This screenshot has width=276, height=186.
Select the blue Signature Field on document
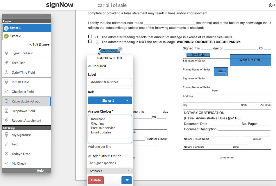click(250, 60)
